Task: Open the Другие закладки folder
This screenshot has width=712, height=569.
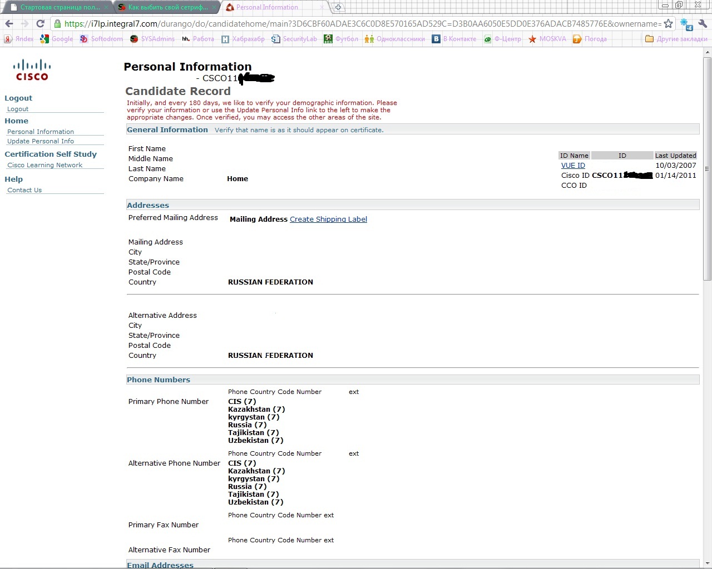Action: [x=676, y=39]
